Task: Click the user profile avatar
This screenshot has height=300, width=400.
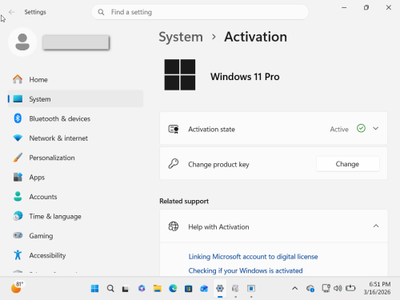Action: click(x=22, y=42)
